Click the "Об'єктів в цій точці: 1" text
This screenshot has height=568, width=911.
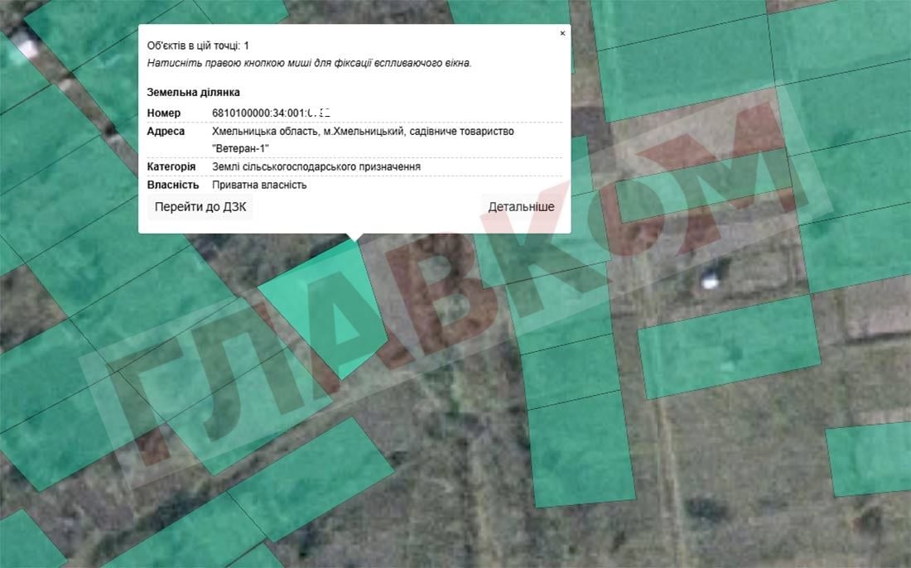pos(198,46)
